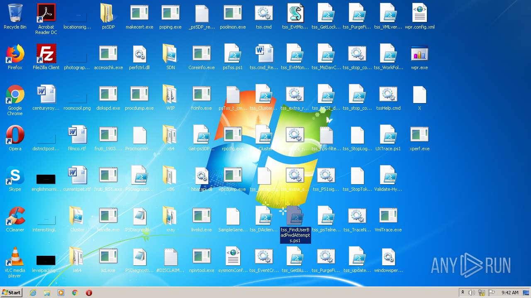Launch Opera from the desktop

coord(15,138)
